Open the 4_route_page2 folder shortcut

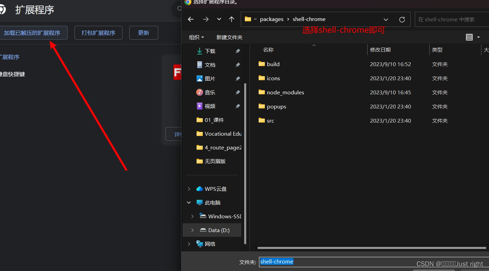coord(219,147)
